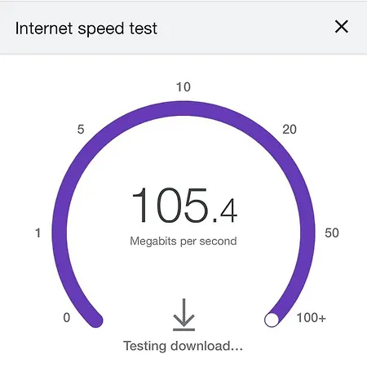This screenshot has height=367, width=367.
Task: Click the white gauge needle indicator
Action: tap(272, 320)
